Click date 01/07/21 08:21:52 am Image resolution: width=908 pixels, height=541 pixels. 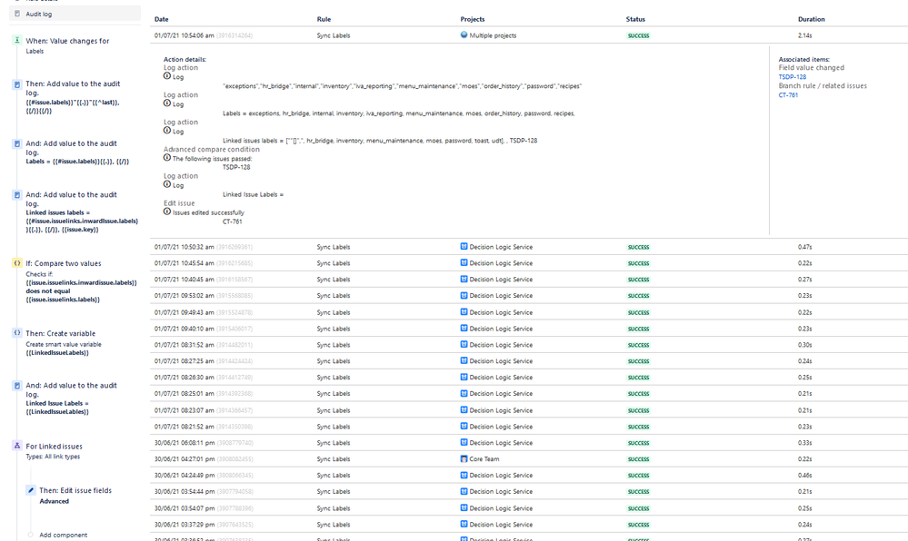(x=185, y=427)
